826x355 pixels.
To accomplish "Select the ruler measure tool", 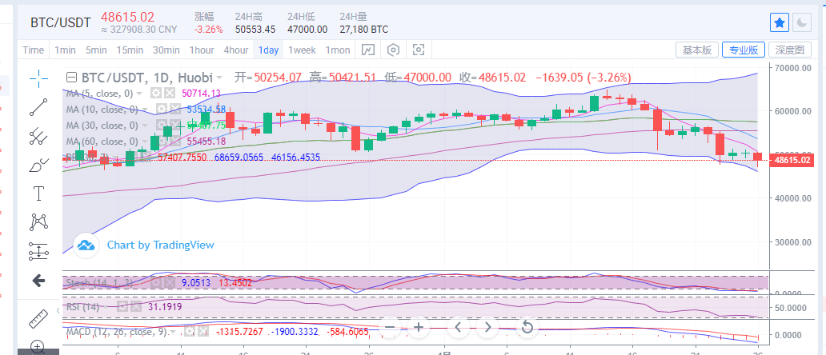I will tap(38, 318).
